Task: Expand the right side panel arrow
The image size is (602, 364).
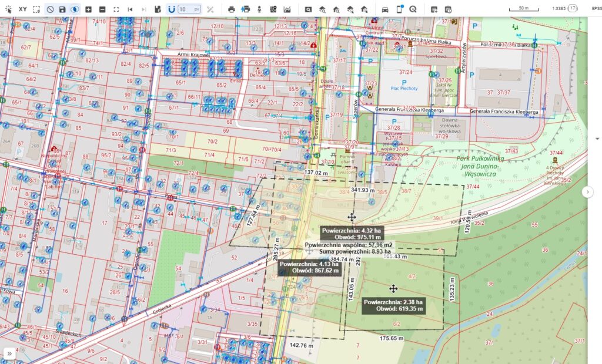Action: click(587, 192)
